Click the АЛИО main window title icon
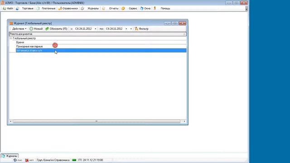 pyautogui.click(x=2, y=3)
